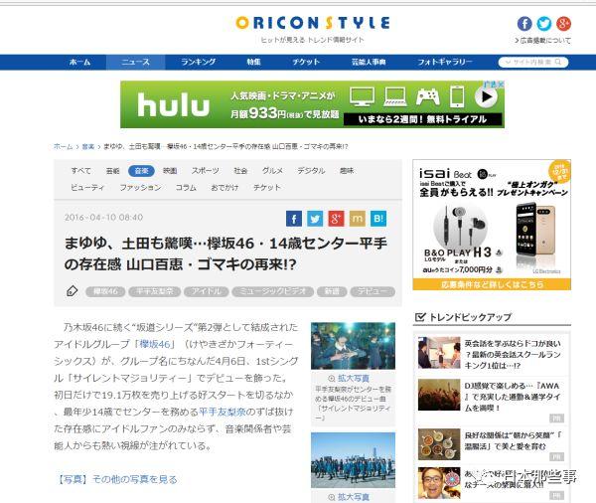Click the 平手友梨奈 tag pill
The height and width of the screenshot is (503, 596).
[x=154, y=291]
